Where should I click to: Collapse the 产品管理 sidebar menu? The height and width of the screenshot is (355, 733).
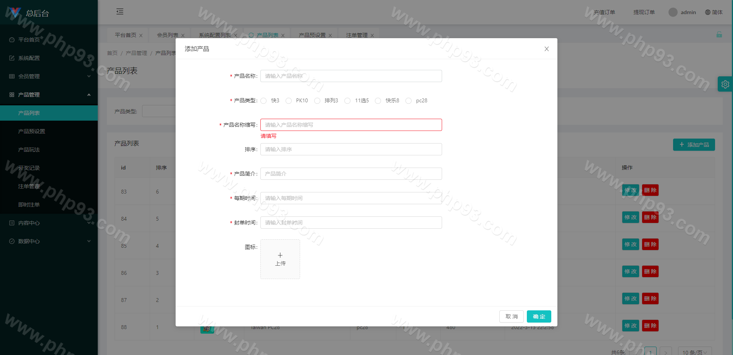49,95
